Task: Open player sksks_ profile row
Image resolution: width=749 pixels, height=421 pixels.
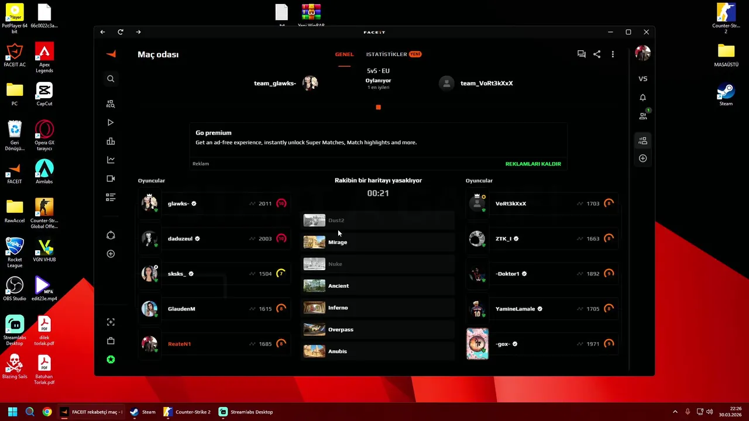Action: coord(214,274)
